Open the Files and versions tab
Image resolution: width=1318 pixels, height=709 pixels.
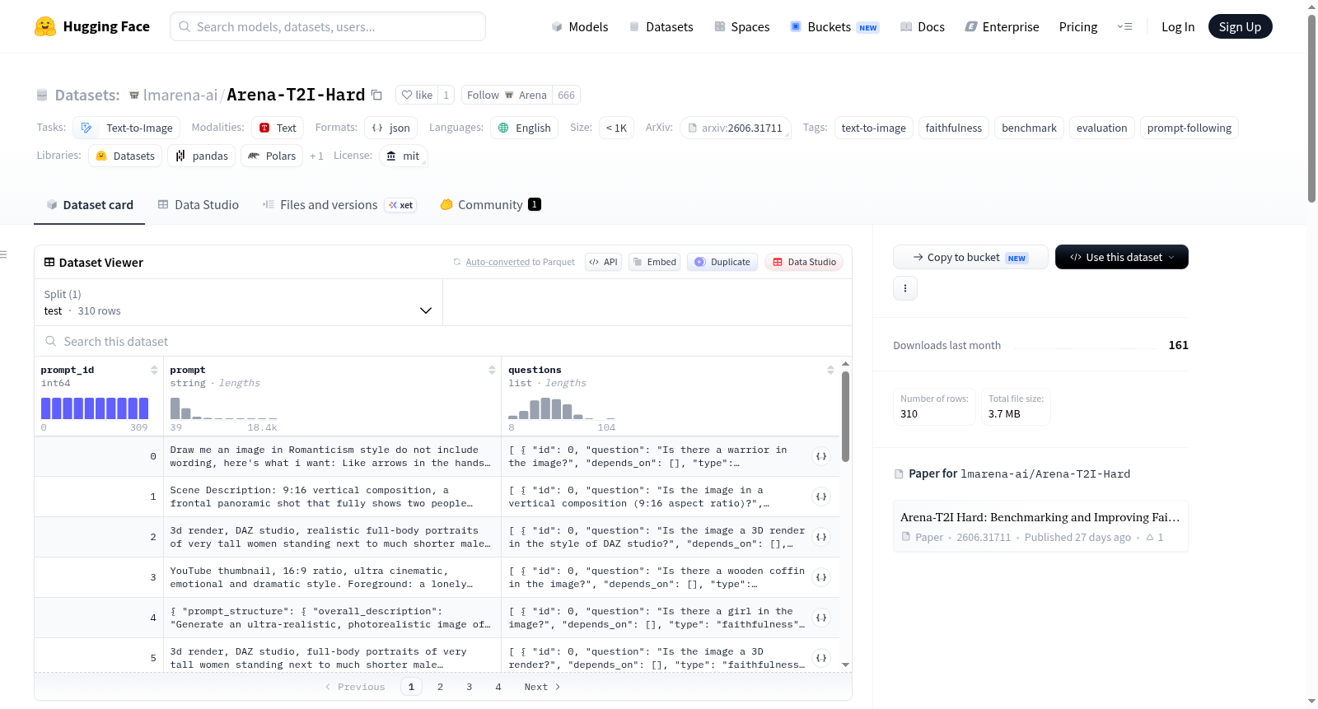click(339, 205)
